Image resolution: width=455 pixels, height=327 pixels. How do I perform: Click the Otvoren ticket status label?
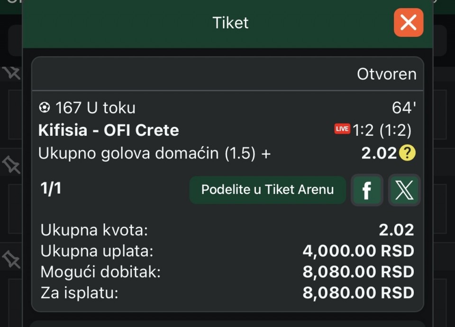[x=386, y=74]
